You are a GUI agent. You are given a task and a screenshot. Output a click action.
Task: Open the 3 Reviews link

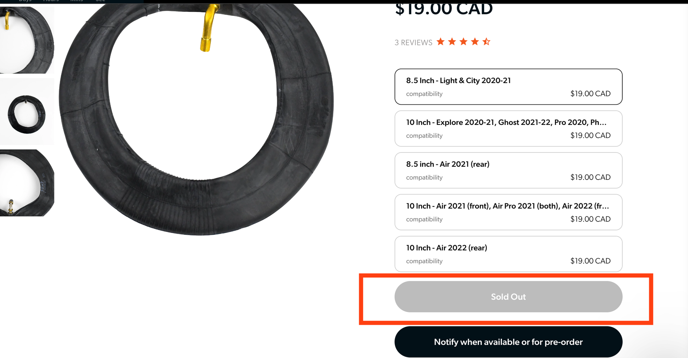[x=413, y=43]
